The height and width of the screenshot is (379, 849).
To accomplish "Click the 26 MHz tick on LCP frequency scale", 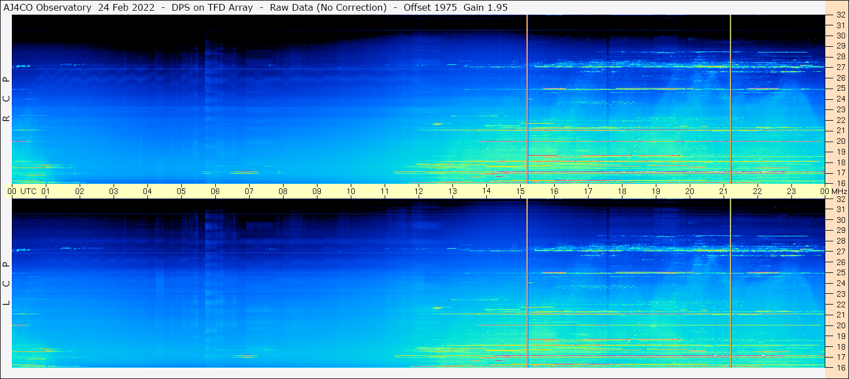I will pos(841,262).
